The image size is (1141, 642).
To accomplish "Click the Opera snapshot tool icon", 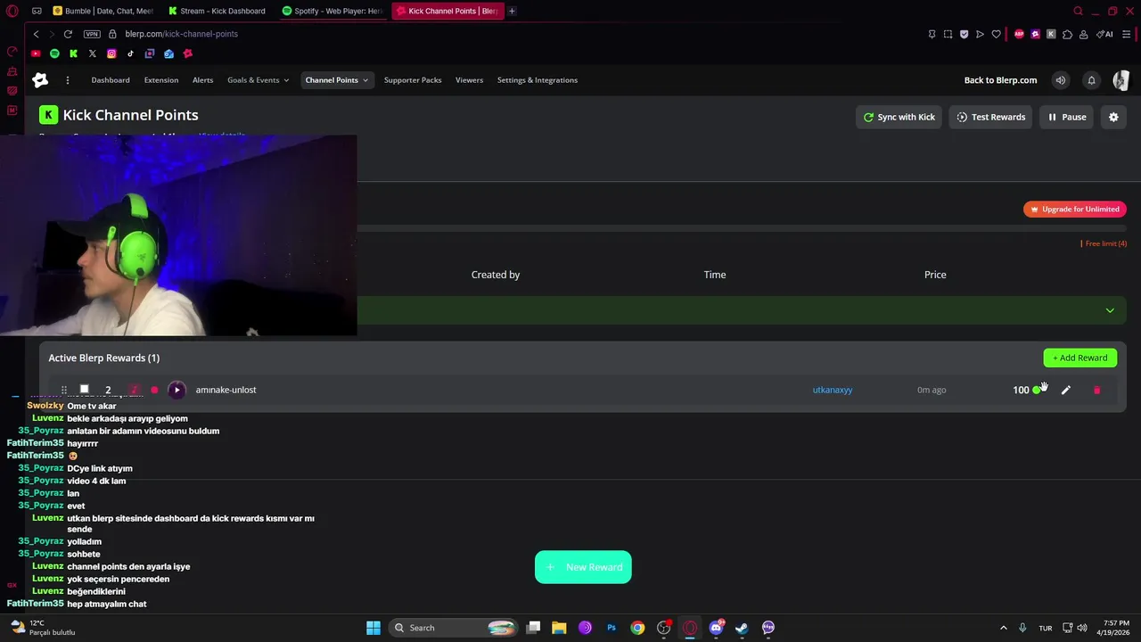I will (948, 34).
